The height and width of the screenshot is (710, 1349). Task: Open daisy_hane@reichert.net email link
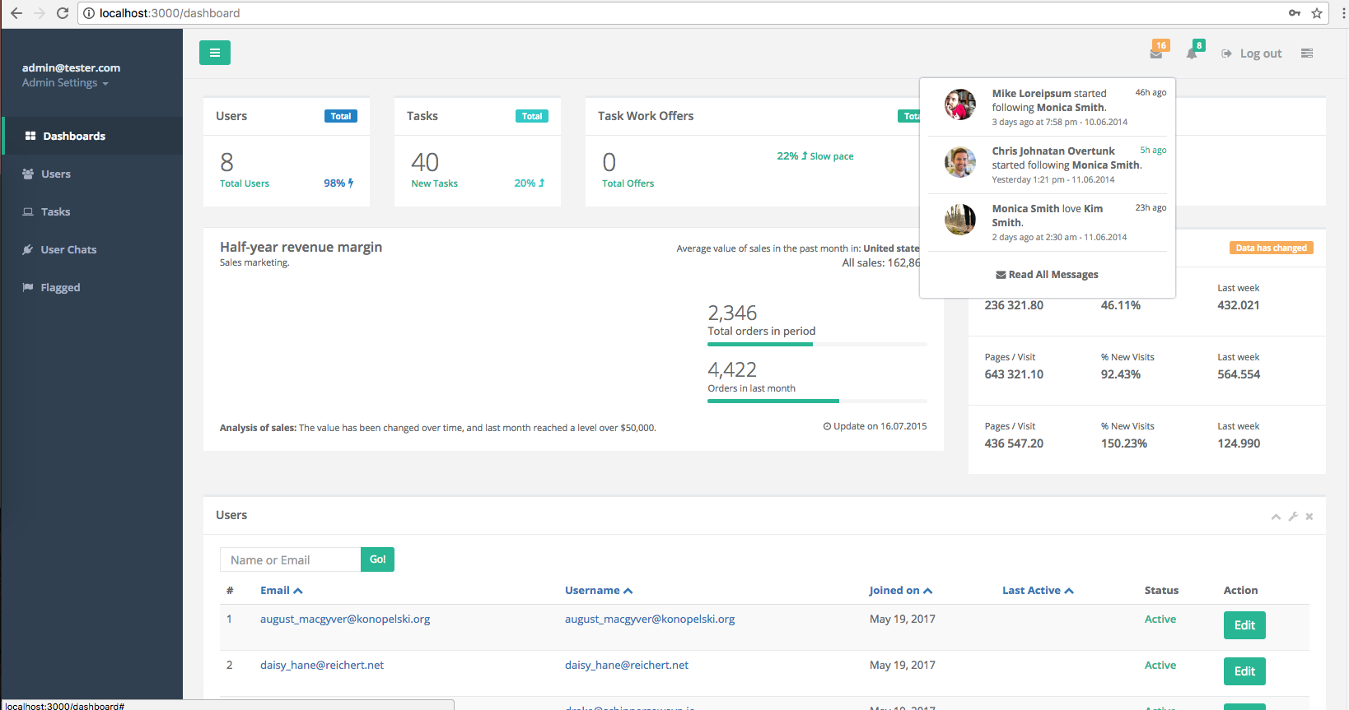[322, 666]
